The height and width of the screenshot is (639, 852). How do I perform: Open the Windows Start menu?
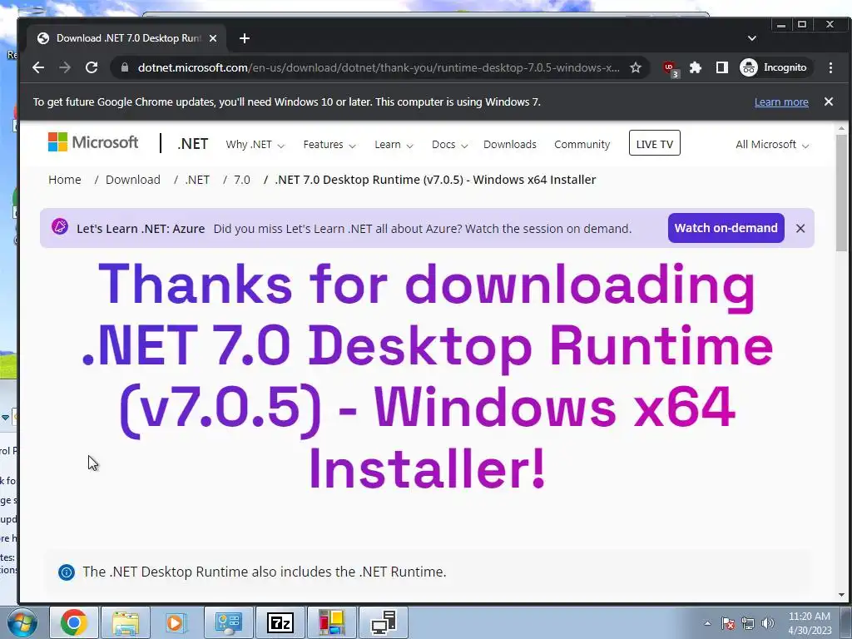pyautogui.click(x=21, y=622)
